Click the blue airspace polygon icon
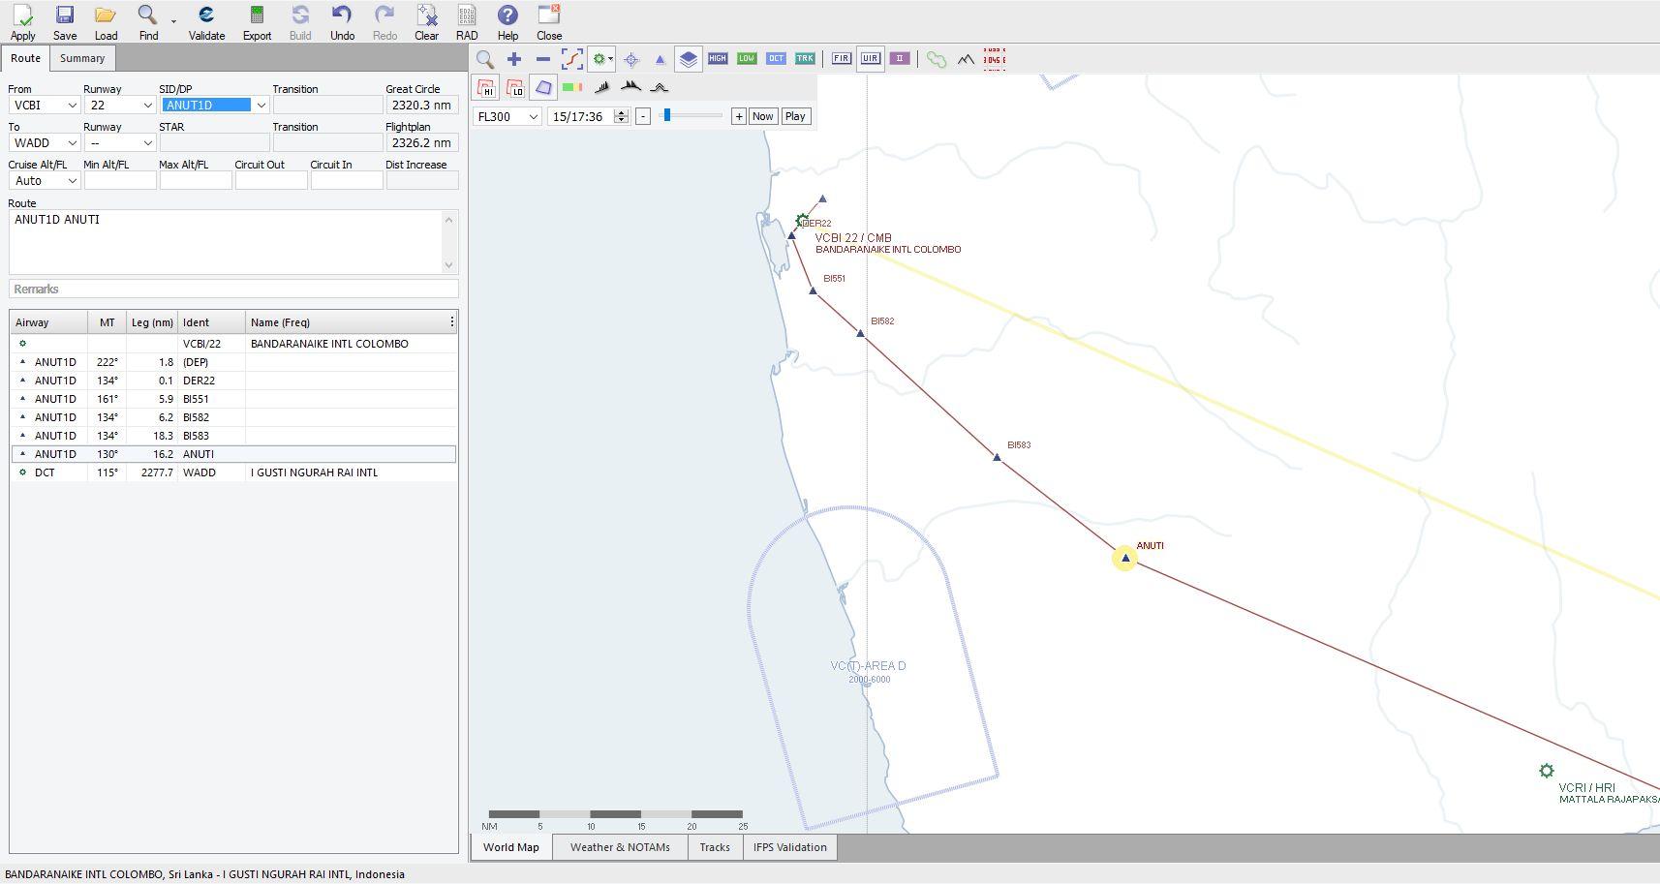Screen dimensions: 1660x884 click(x=544, y=88)
